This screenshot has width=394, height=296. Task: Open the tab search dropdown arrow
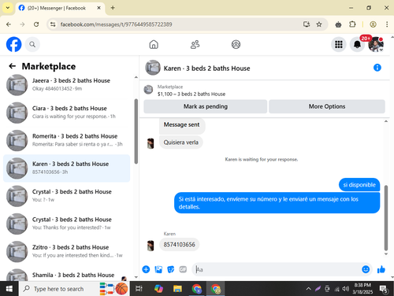tap(8, 8)
